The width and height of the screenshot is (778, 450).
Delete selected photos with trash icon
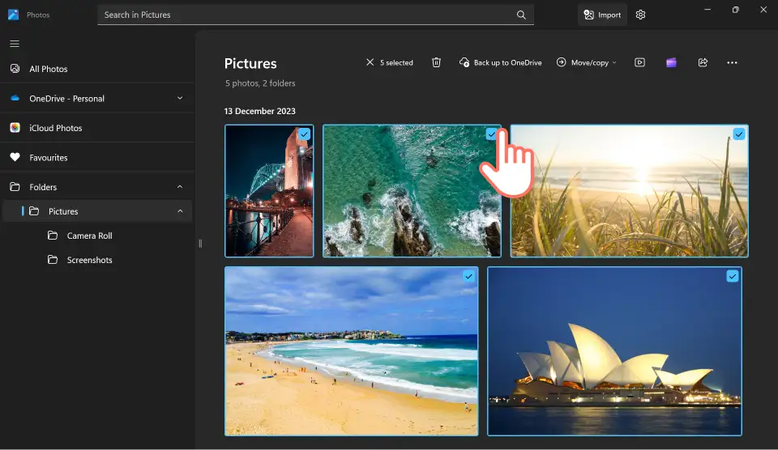[x=436, y=62]
